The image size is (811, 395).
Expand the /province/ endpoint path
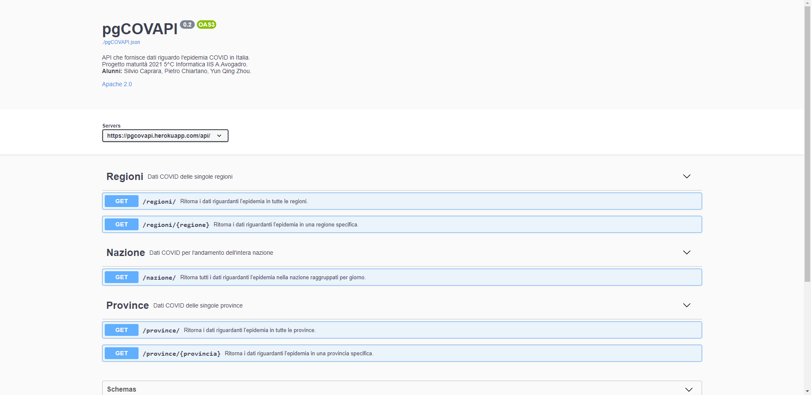[161, 330]
